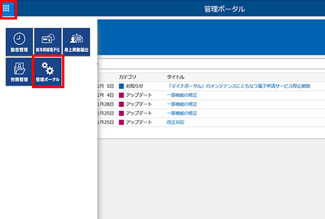
Task: Click the blue お知らせ category square
Action: (121, 86)
